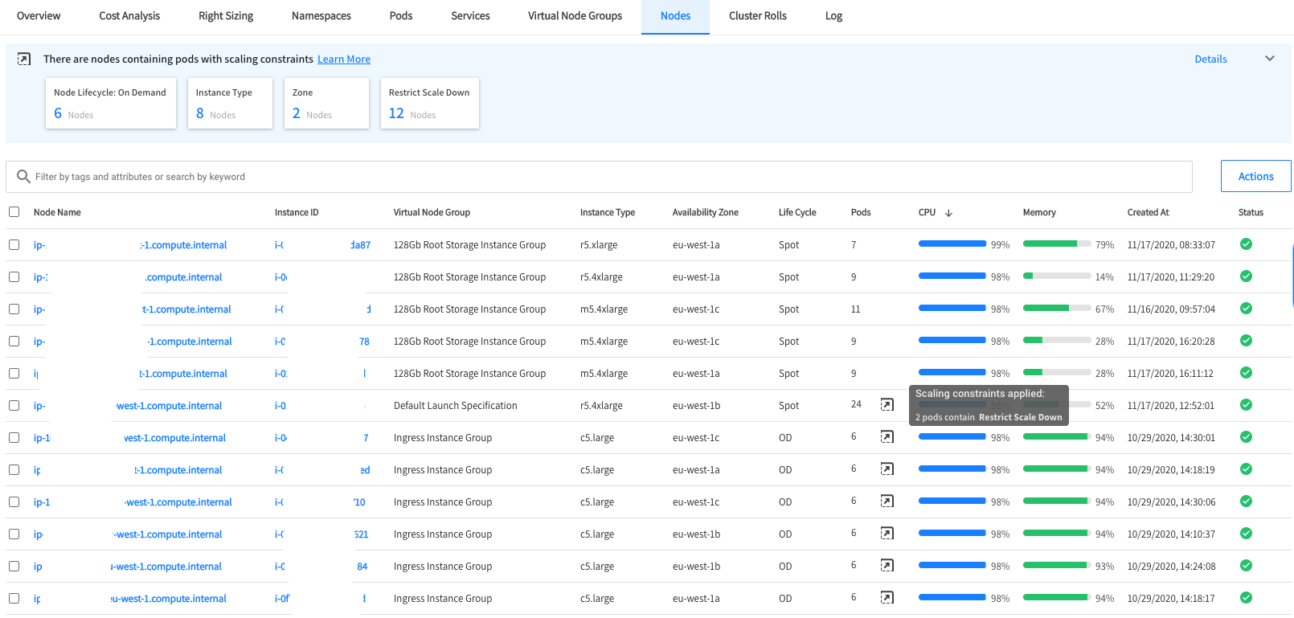
Task: Open the Virtual Node Groups tab
Action: [575, 16]
